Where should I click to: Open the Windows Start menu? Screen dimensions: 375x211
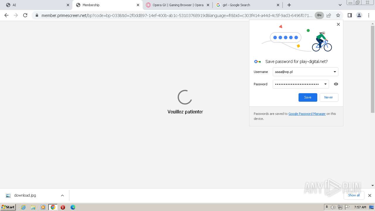coord(8,207)
